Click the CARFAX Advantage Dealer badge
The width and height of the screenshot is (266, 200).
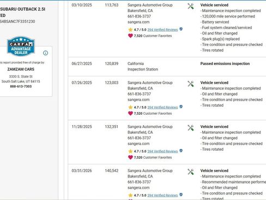click(x=21, y=46)
